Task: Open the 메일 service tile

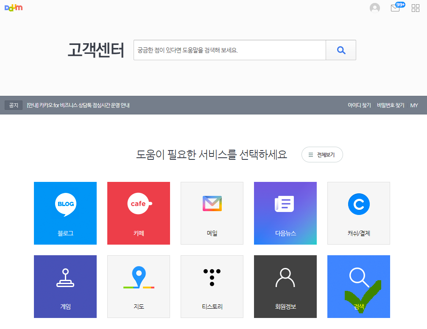Action: [212, 213]
